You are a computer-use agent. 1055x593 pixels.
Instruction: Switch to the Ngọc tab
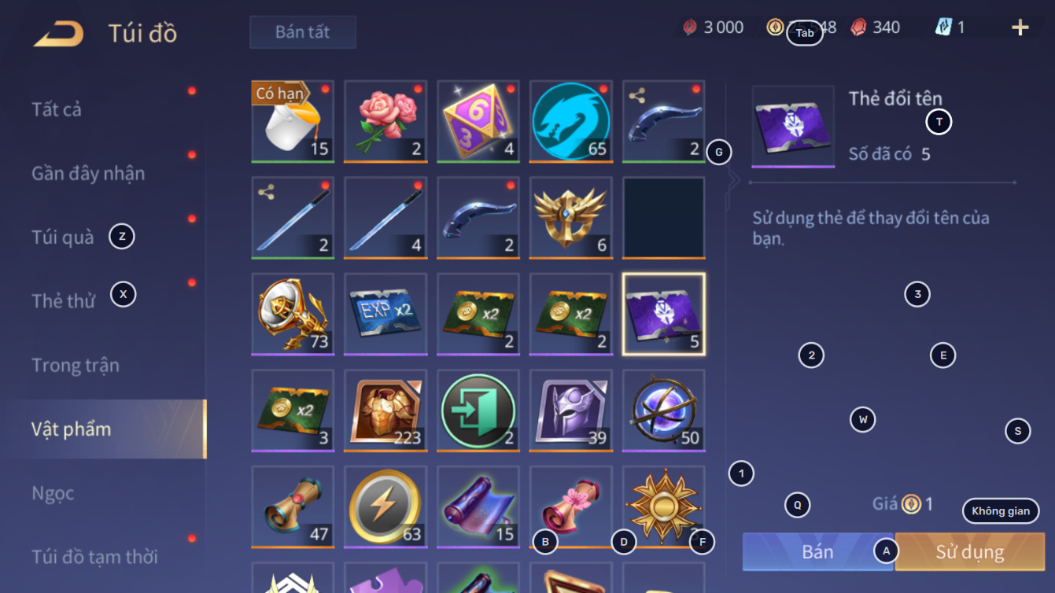(x=53, y=493)
